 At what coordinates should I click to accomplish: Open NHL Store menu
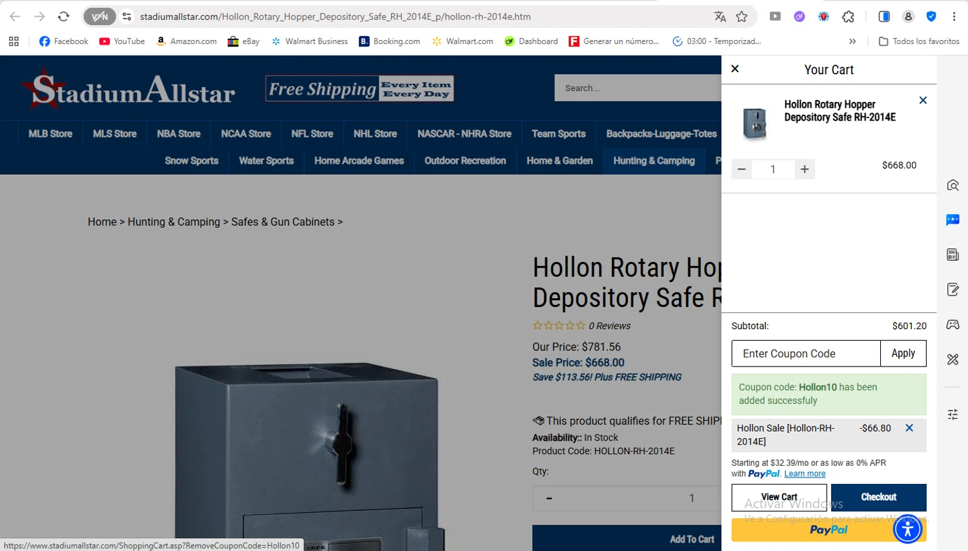[375, 134]
